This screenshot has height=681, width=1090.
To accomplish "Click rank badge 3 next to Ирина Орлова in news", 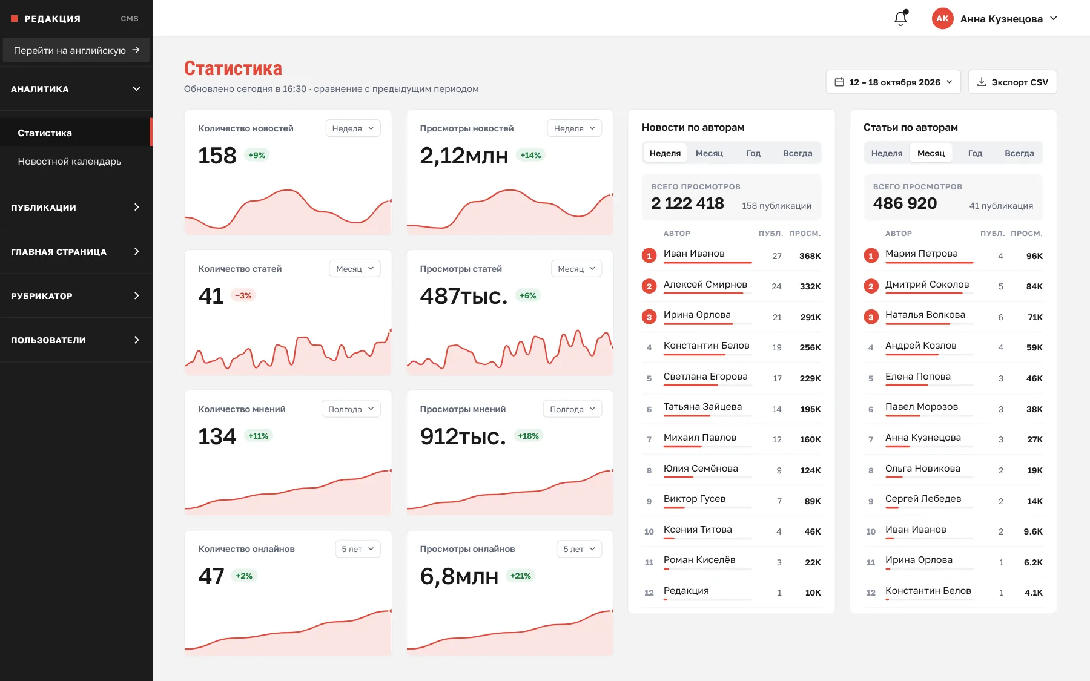I will pos(649,317).
